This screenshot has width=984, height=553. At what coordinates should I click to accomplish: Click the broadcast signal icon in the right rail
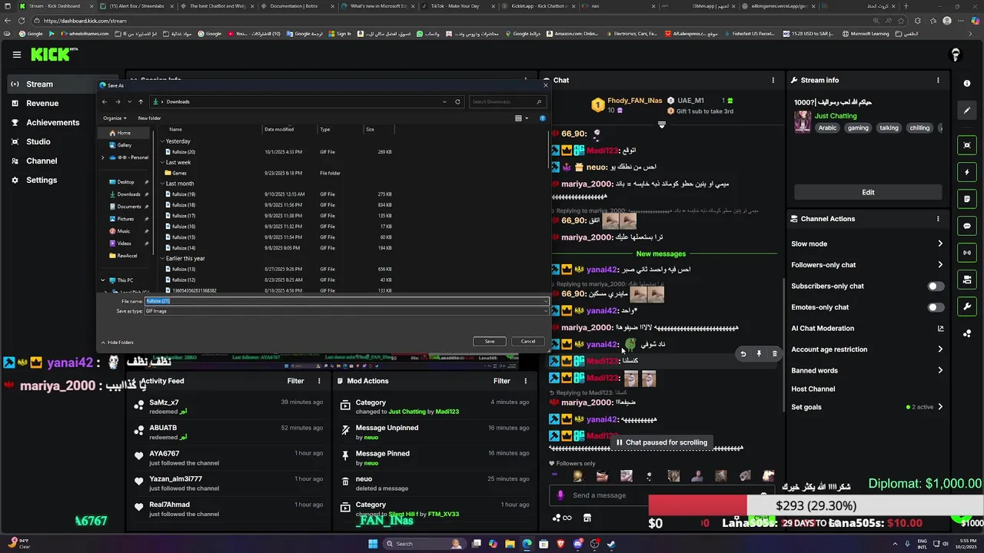[x=967, y=253]
